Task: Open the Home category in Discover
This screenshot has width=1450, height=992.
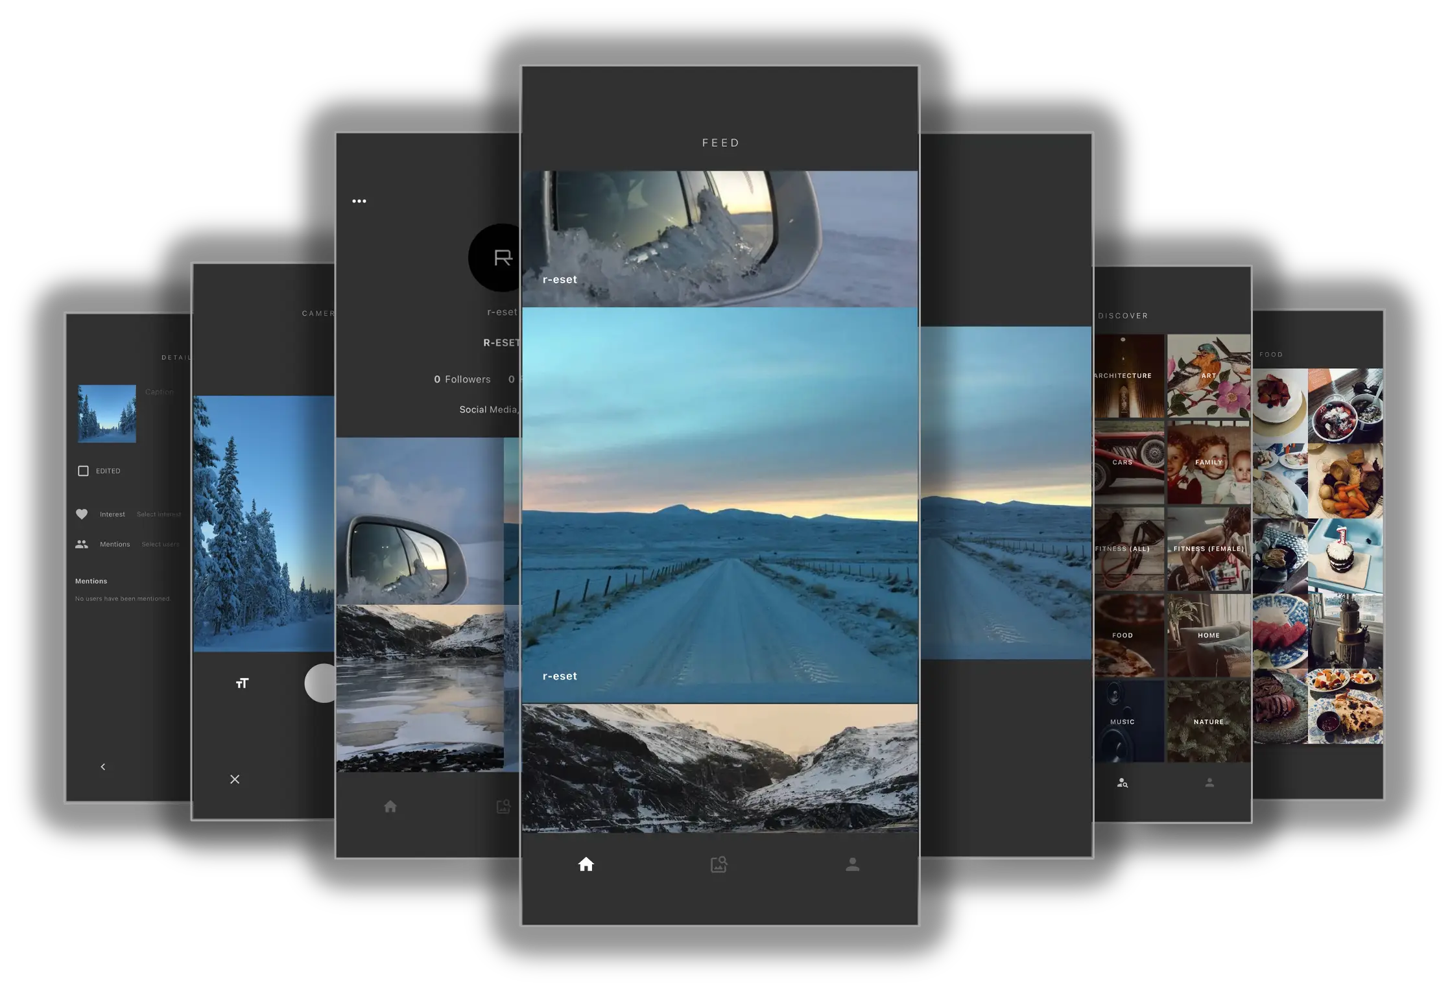Action: pyautogui.click(x=1209, y=635)
